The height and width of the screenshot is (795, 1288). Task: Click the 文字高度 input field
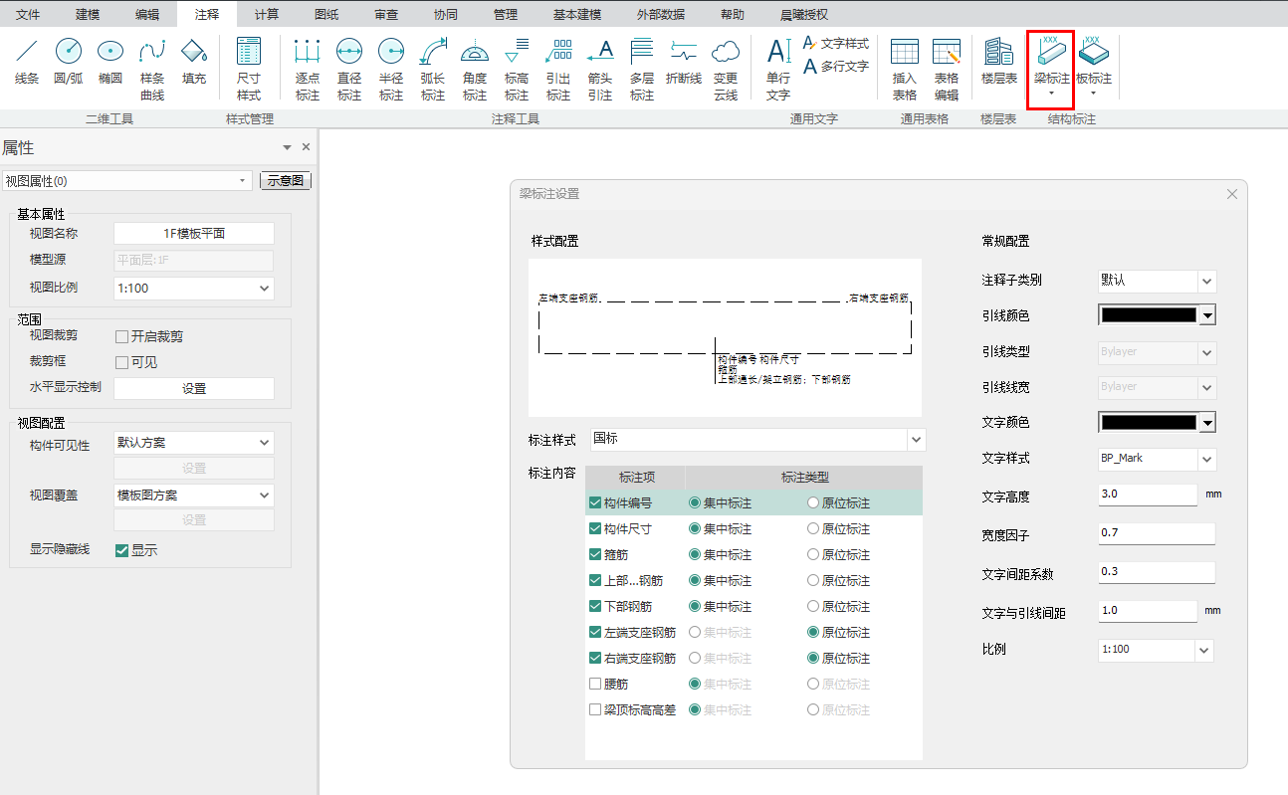1147,496
